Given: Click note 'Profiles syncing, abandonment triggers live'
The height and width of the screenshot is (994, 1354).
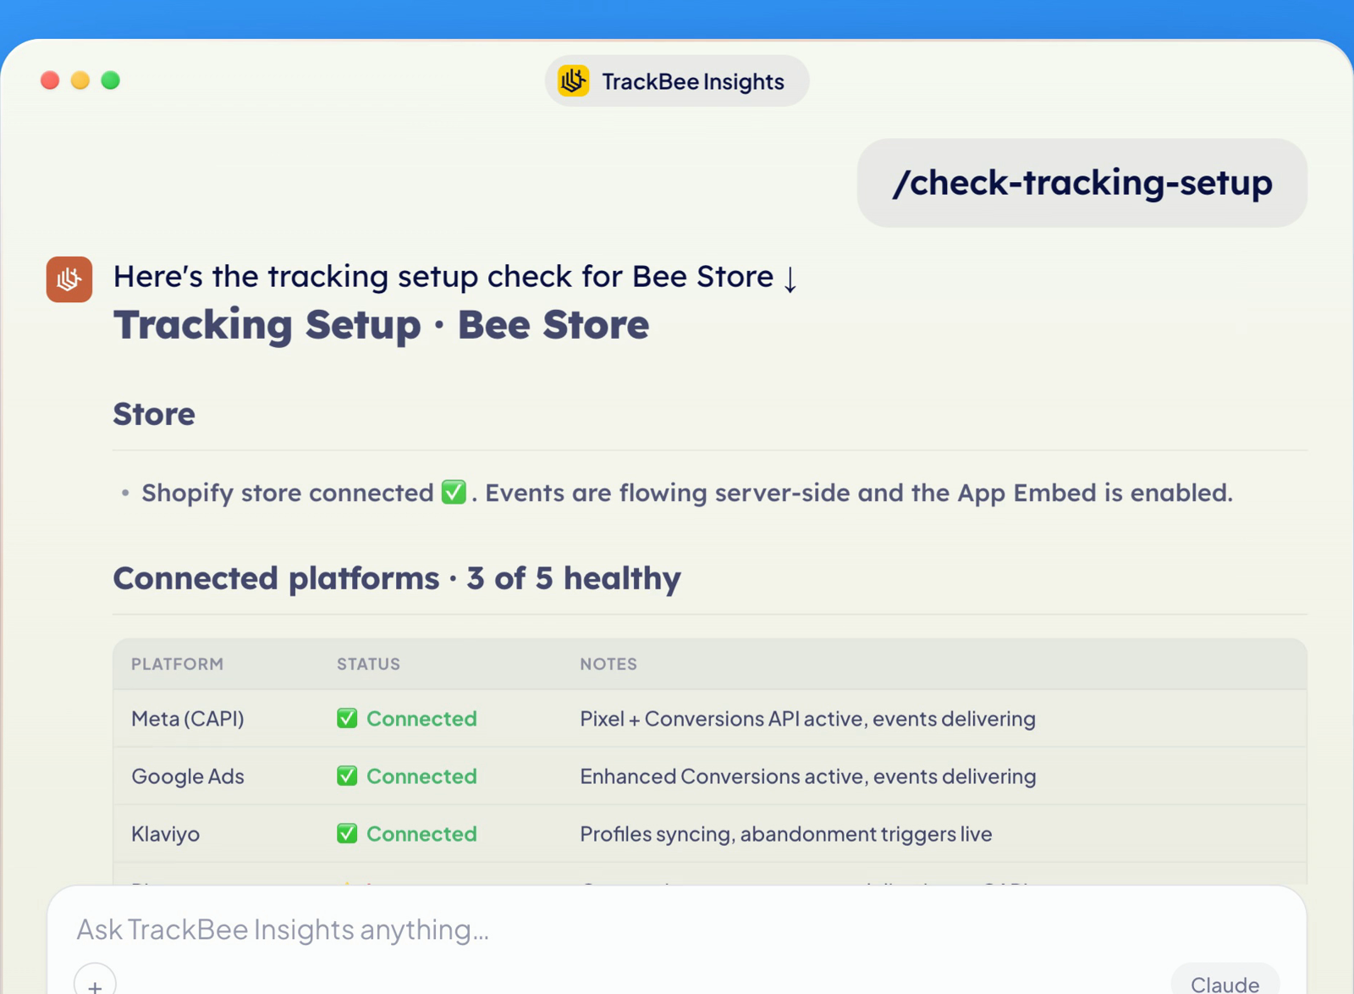Looking at the screenshot, I should (786, 834).
